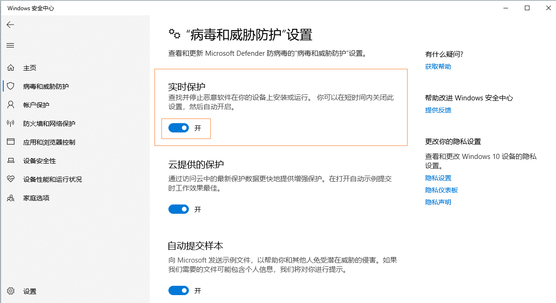Click the 帮助改进 Windows 安全中心 text
Screen dimensions: 556x303
point(469,98)
